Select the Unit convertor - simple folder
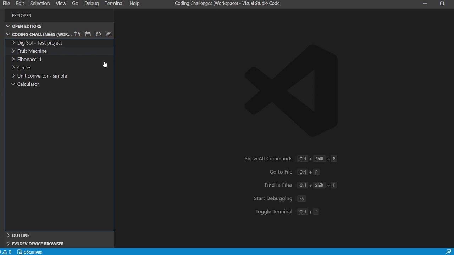 (59, 76)
